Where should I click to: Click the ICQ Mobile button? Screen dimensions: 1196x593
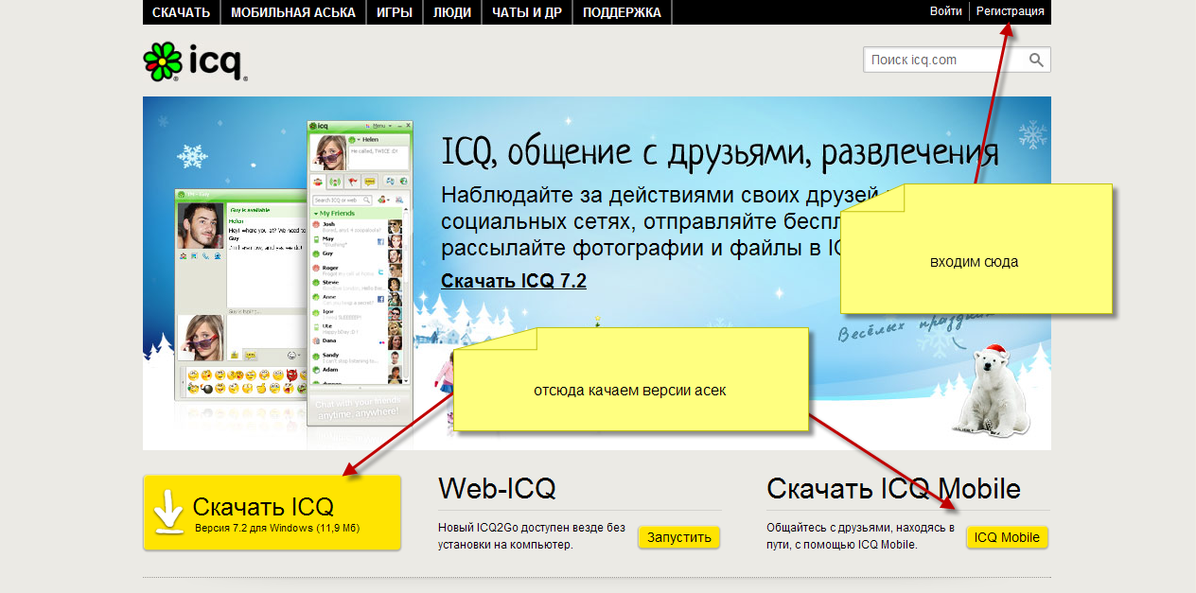(1007, 537)
